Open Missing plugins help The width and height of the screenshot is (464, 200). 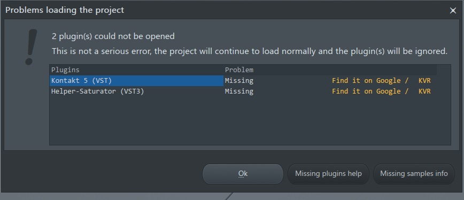[x=328, y=174]
